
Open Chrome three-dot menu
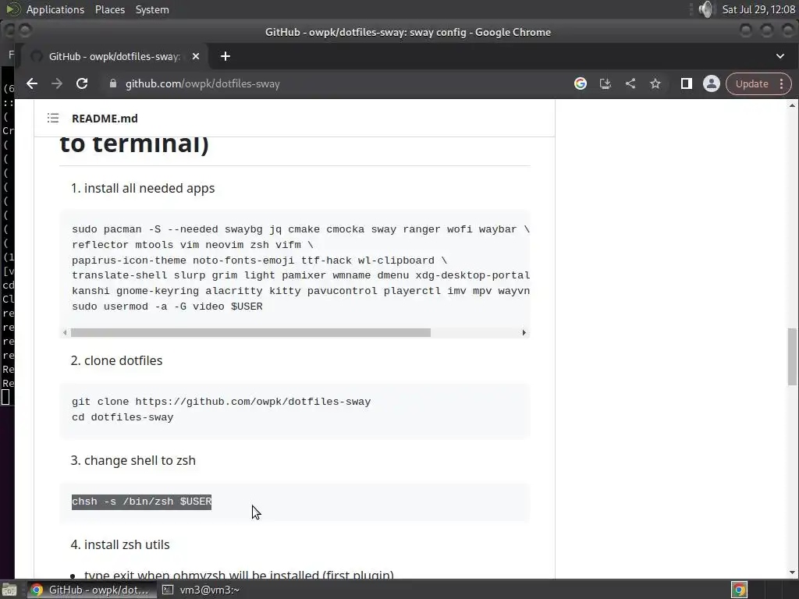pyautogui.click(x=782, y=84)
